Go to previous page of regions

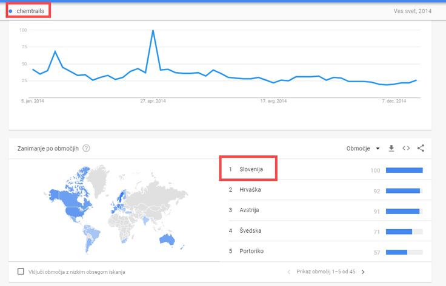(288, 272)
